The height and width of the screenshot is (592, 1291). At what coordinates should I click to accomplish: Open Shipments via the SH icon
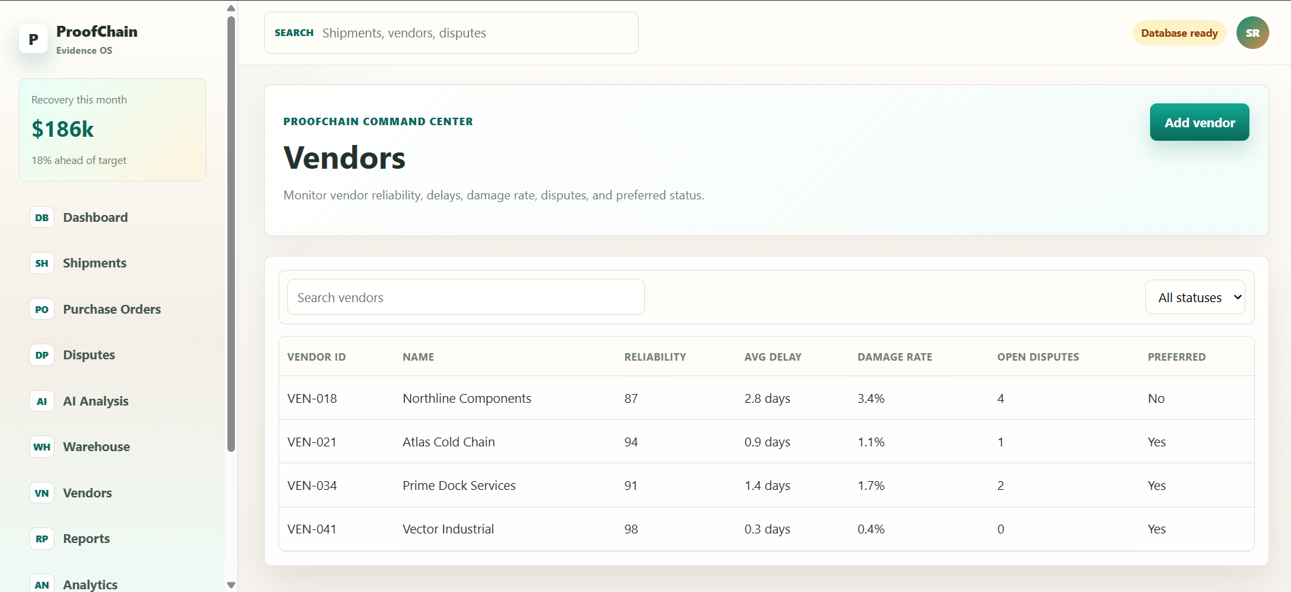point(42,263)
